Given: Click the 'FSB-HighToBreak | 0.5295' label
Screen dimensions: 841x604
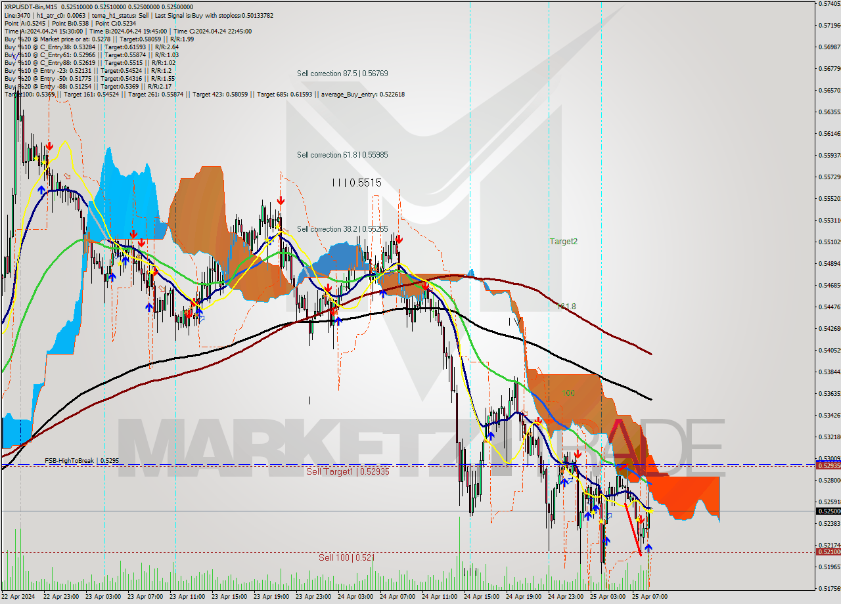Looking at the screenshot, I should pos(82,461).
